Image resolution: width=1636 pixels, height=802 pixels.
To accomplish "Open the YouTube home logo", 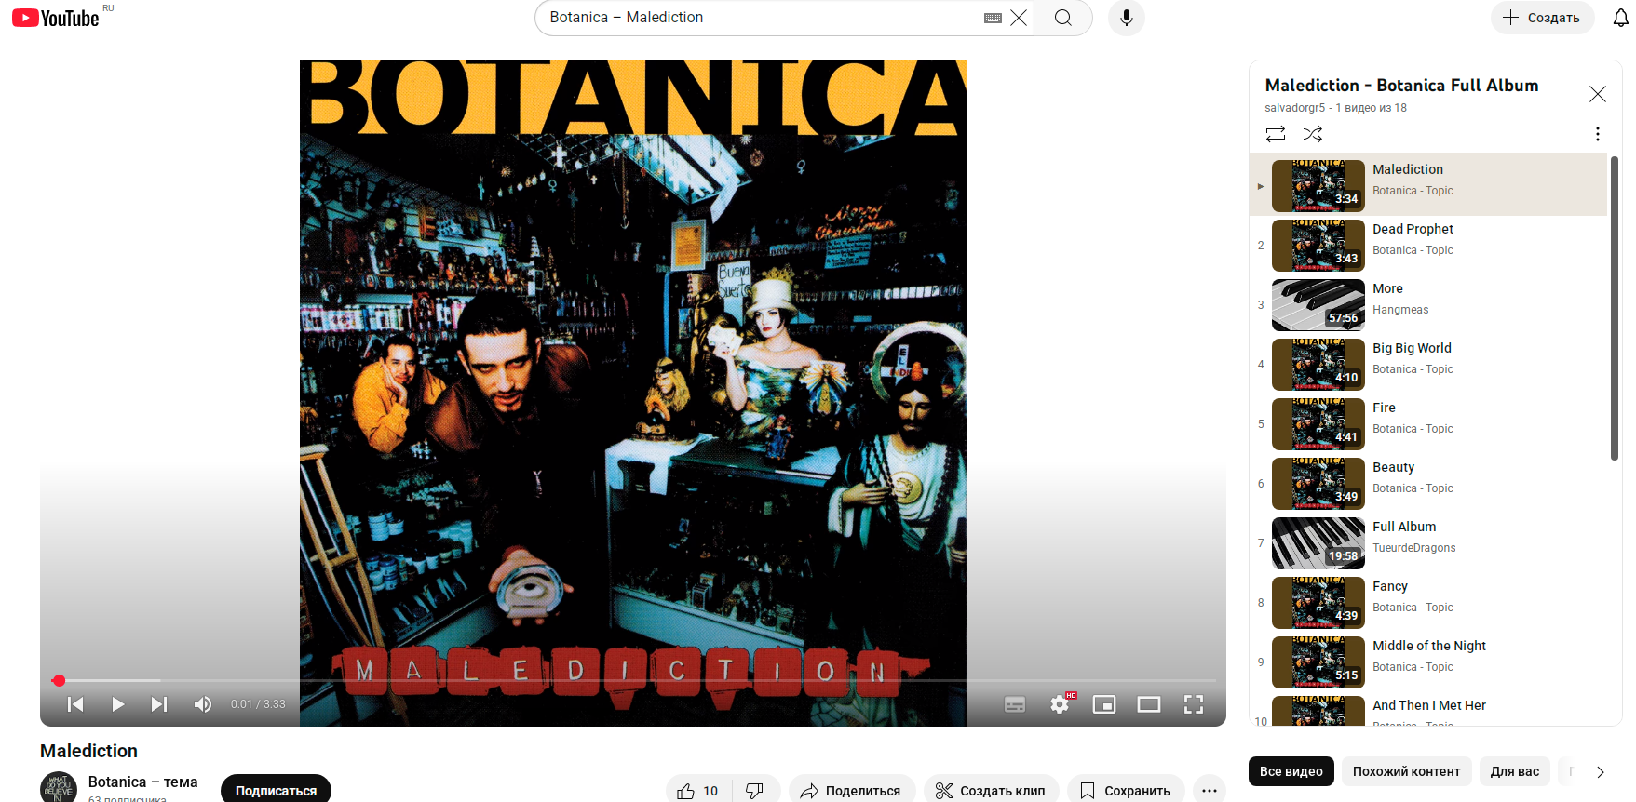I will pyautogui.click(x=56, y=18).
